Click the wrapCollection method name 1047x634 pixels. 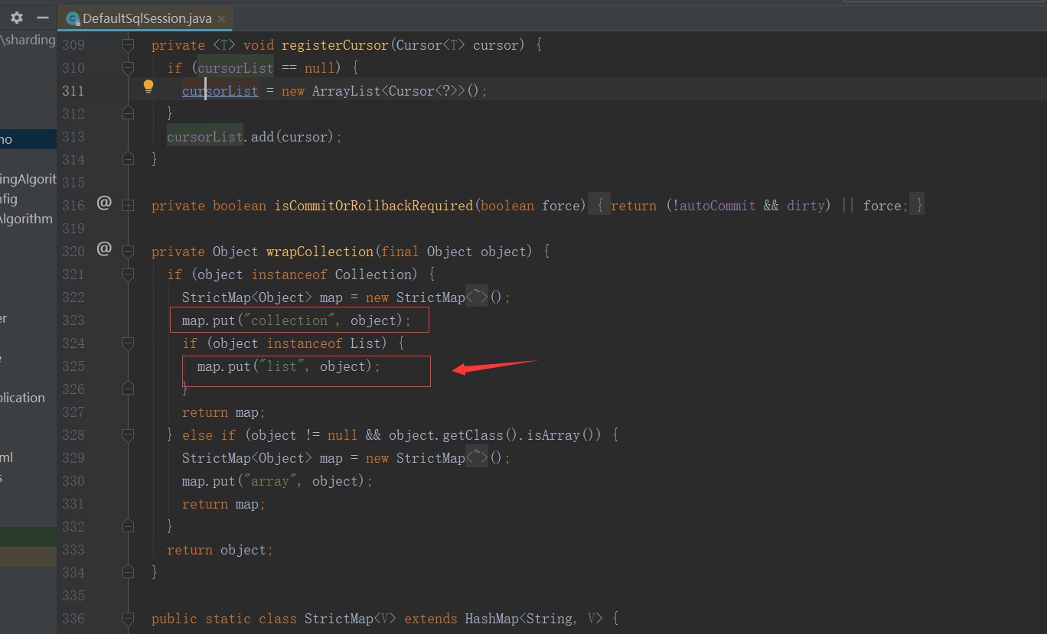tap(319, 252)
